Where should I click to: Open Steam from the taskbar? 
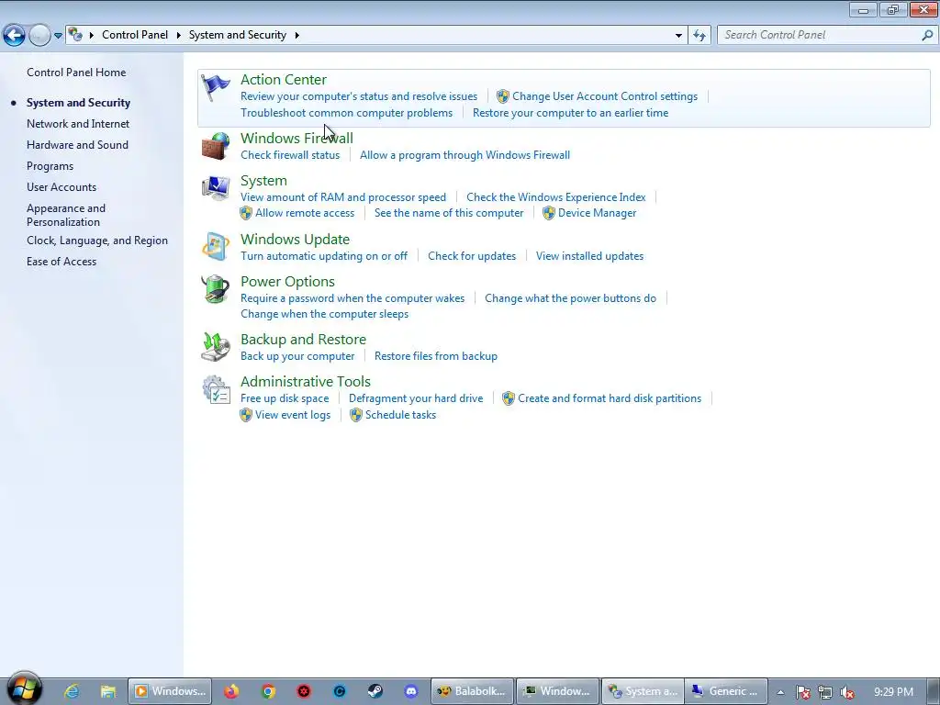coord(375,691)
